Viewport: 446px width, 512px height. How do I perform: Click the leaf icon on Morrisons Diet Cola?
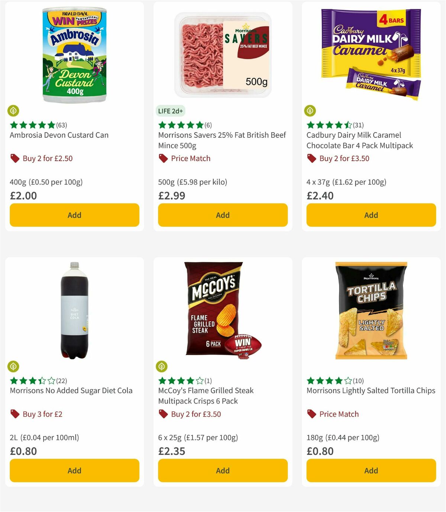click(14, 366)
